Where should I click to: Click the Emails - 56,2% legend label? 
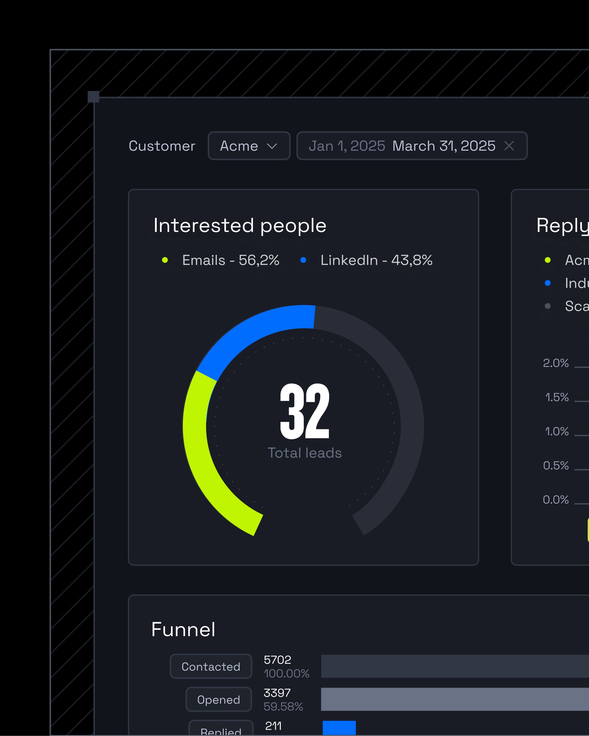[x=231, y=260]
